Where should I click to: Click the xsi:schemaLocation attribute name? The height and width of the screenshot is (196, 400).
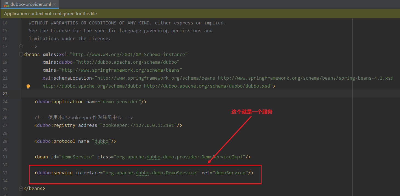coord(67,78)
